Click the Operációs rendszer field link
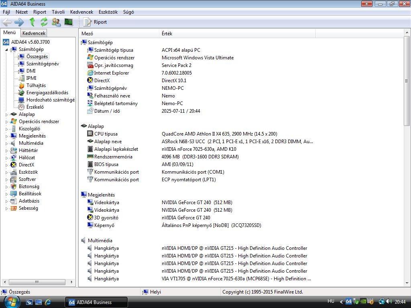 [x=114, y=58]
